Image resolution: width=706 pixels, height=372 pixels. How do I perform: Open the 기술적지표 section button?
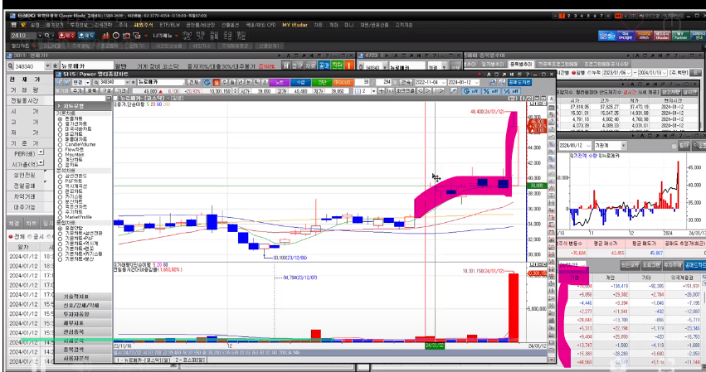(x=83, y=297)
